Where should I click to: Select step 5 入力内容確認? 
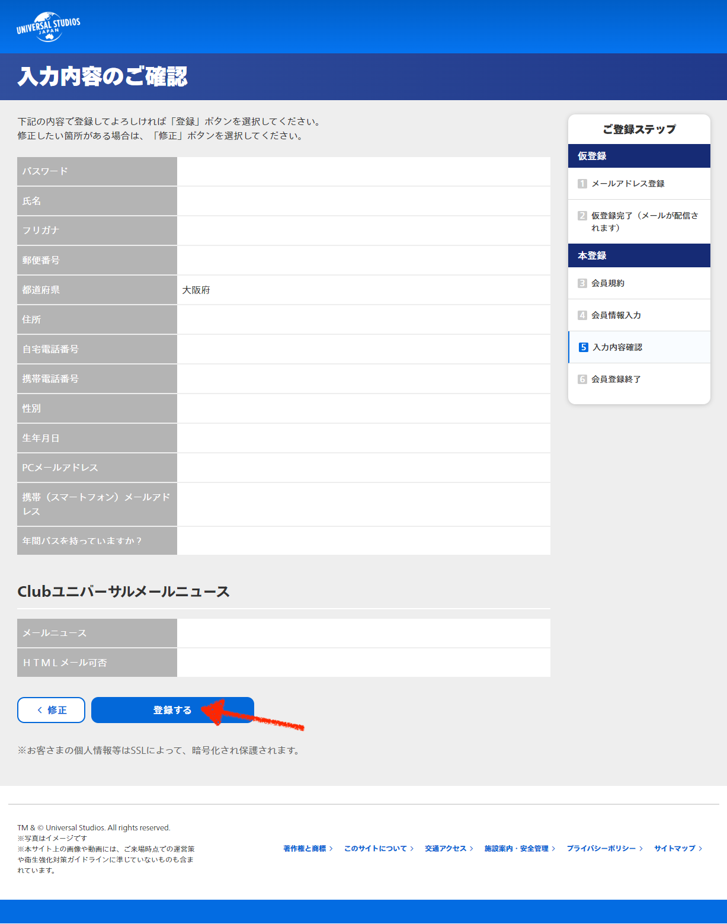pos(639,347)
